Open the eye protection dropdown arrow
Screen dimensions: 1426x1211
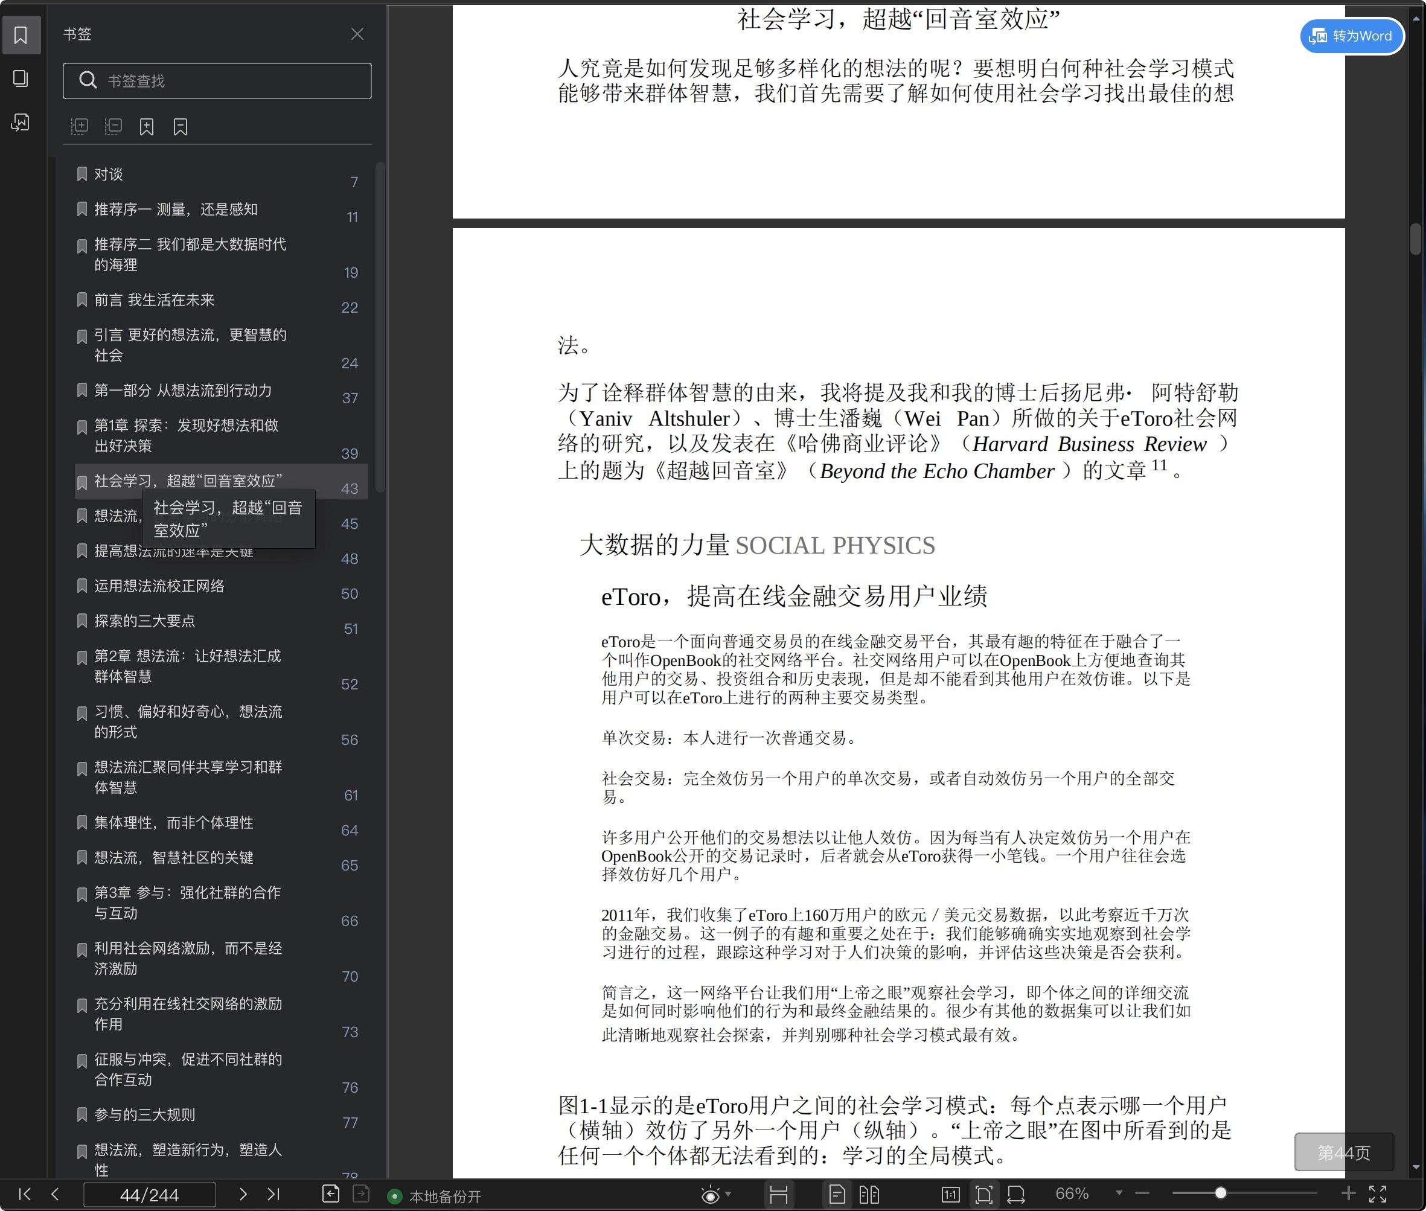[x=729, y=1194]
